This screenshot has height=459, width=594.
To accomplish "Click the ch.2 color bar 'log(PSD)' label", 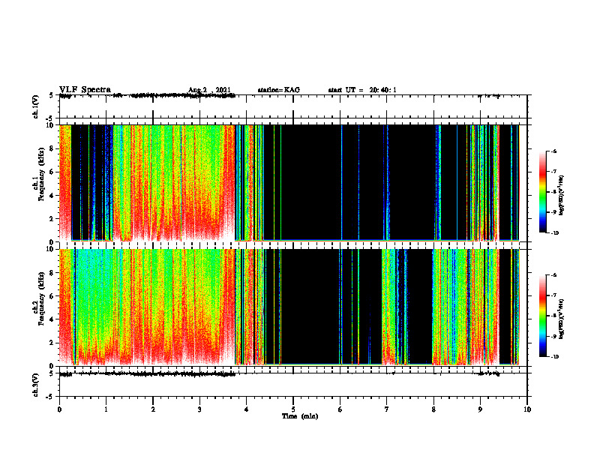I will (562, 319).
